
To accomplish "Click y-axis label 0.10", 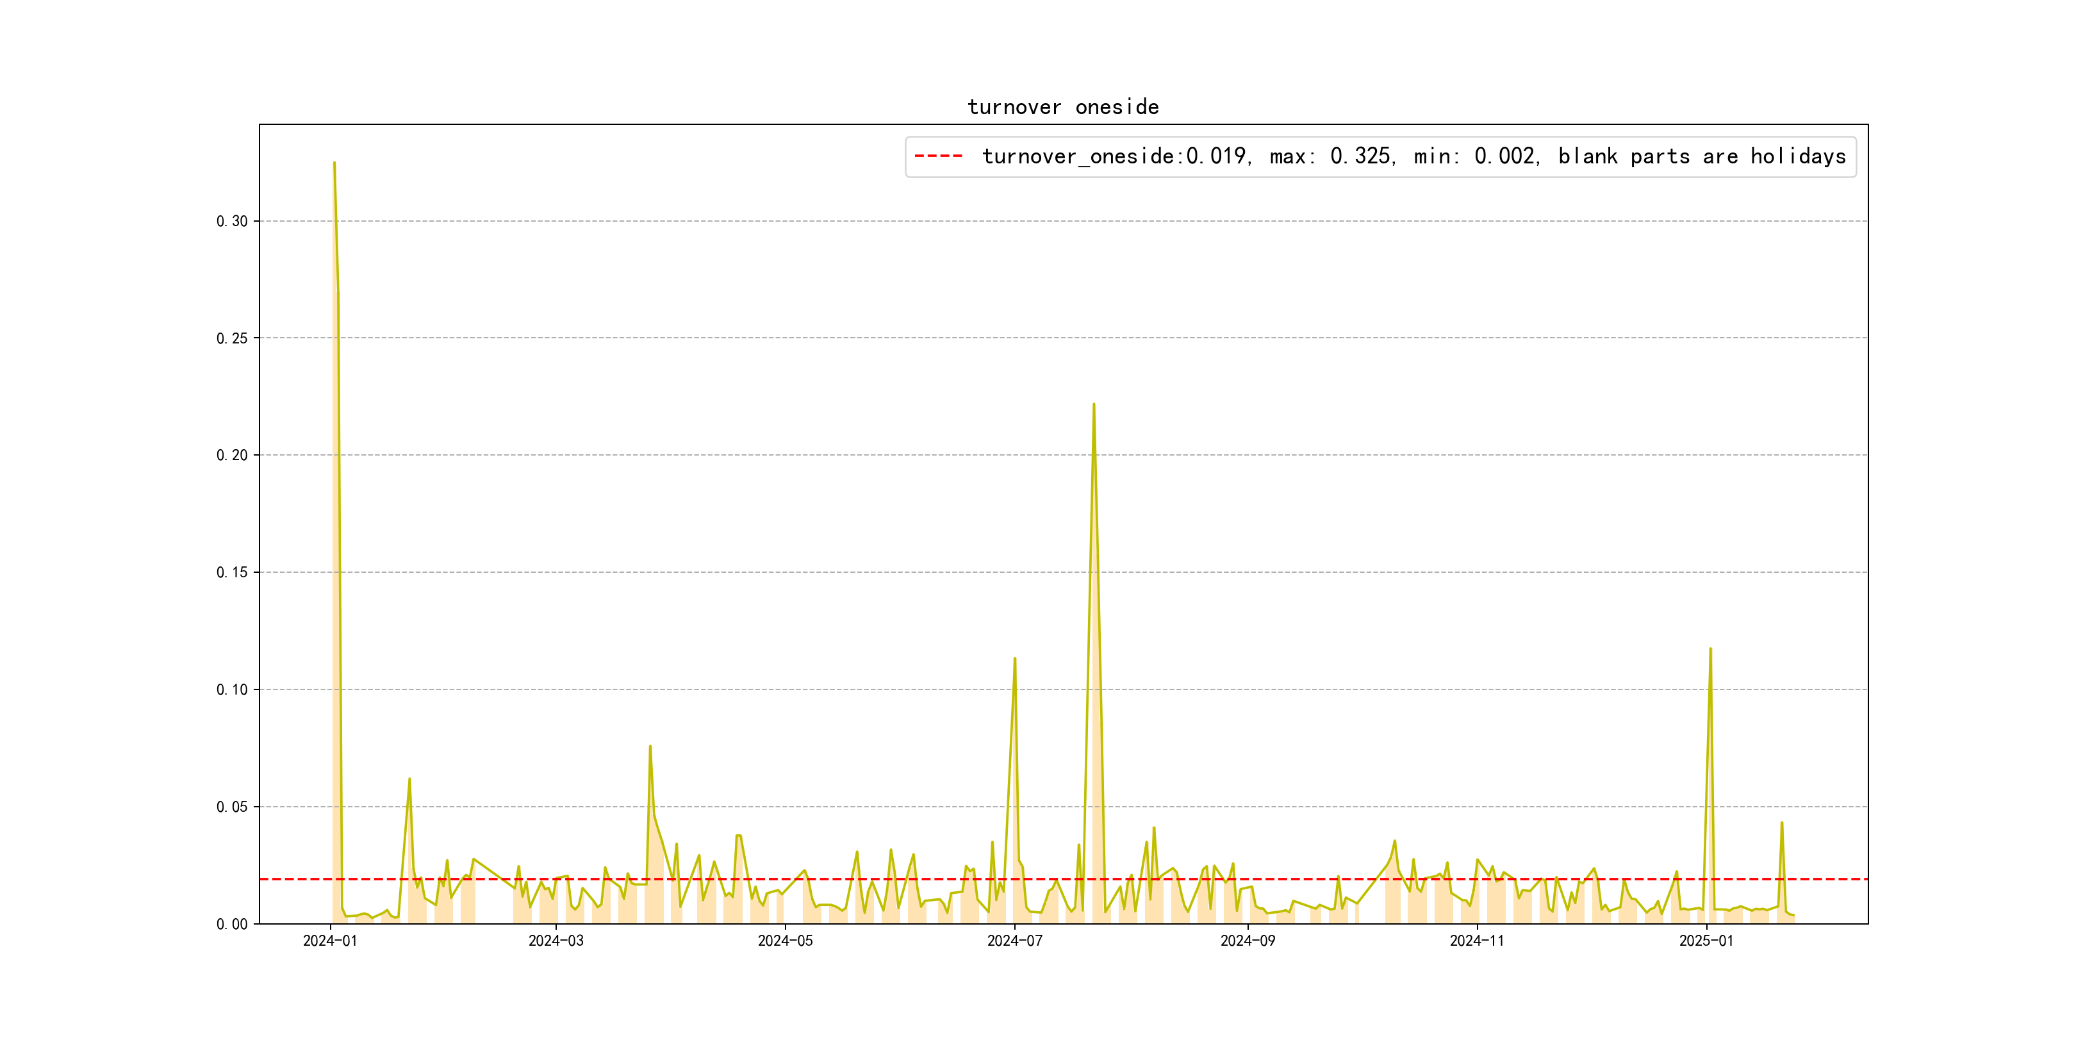I will point(232,690).
